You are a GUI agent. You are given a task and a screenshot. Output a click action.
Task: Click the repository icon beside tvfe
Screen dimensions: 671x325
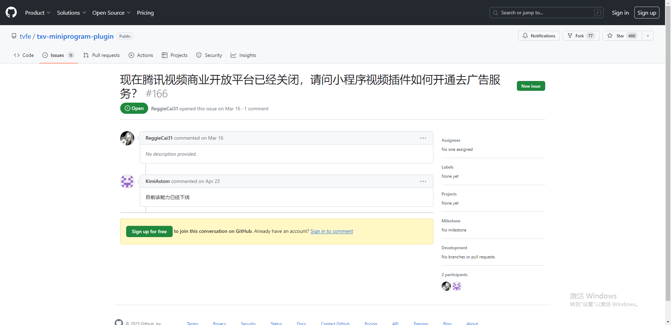14,36
